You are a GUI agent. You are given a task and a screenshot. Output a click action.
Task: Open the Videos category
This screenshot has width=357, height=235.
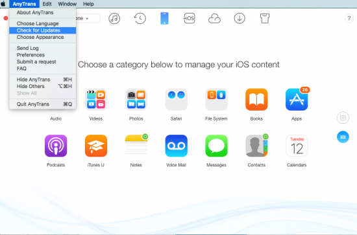tap(96, 100)
